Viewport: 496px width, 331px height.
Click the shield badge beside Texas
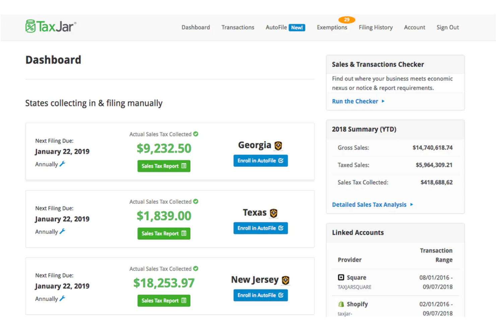[273, 213]
